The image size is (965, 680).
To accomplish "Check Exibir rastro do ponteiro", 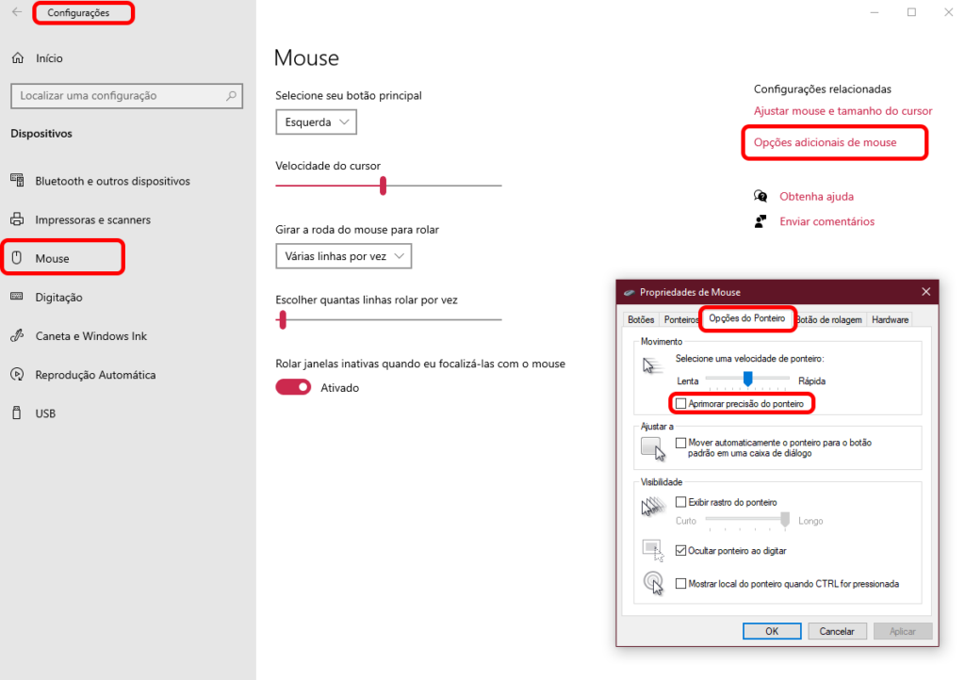I will pyautogui.click(x=681, y=503).
